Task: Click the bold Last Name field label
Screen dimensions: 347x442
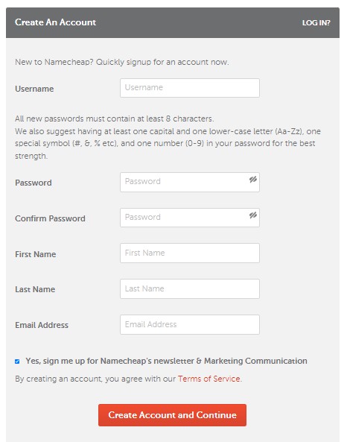Action: (35, 289)
